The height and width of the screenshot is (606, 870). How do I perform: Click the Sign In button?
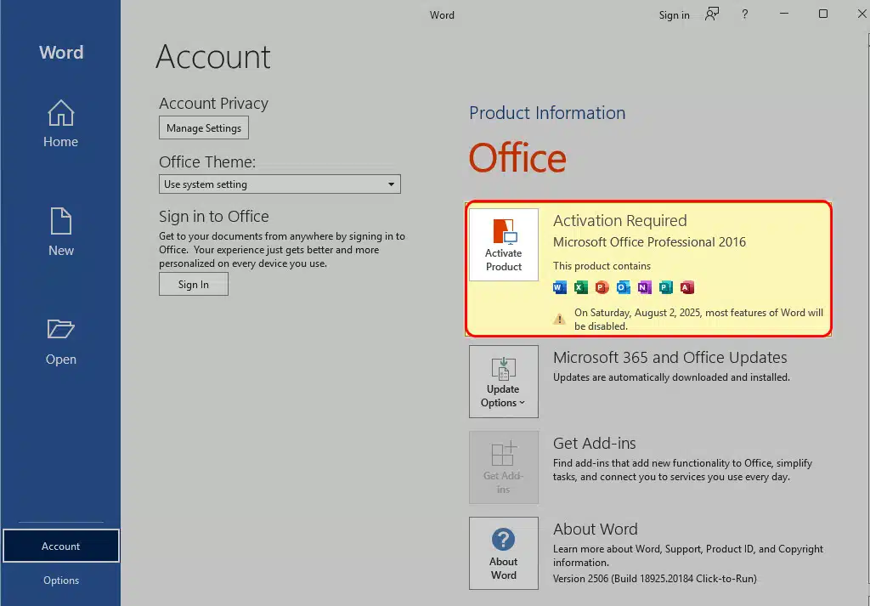[x=193, y=284]
